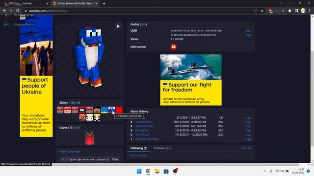Select the white-and-yellow skin, second row
The height and width of the screenshot is (176, 314).
(89, 117)
